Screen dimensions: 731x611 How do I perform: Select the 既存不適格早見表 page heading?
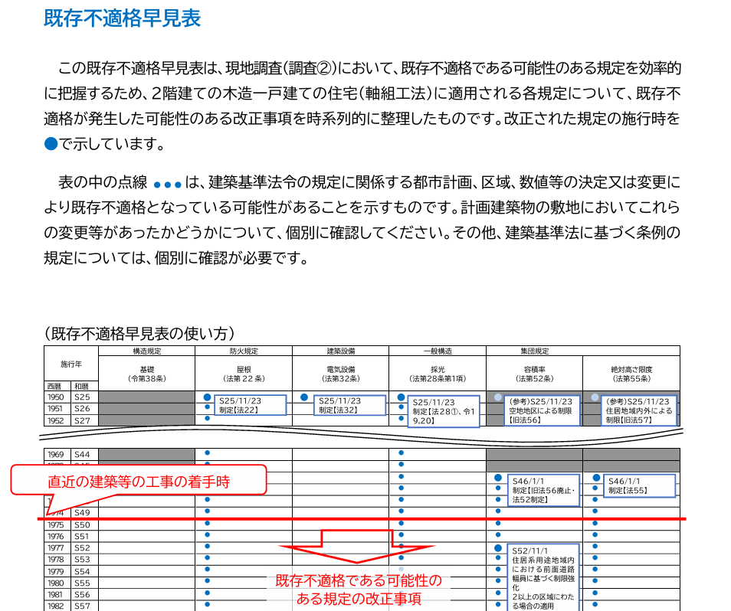[123, 18]
